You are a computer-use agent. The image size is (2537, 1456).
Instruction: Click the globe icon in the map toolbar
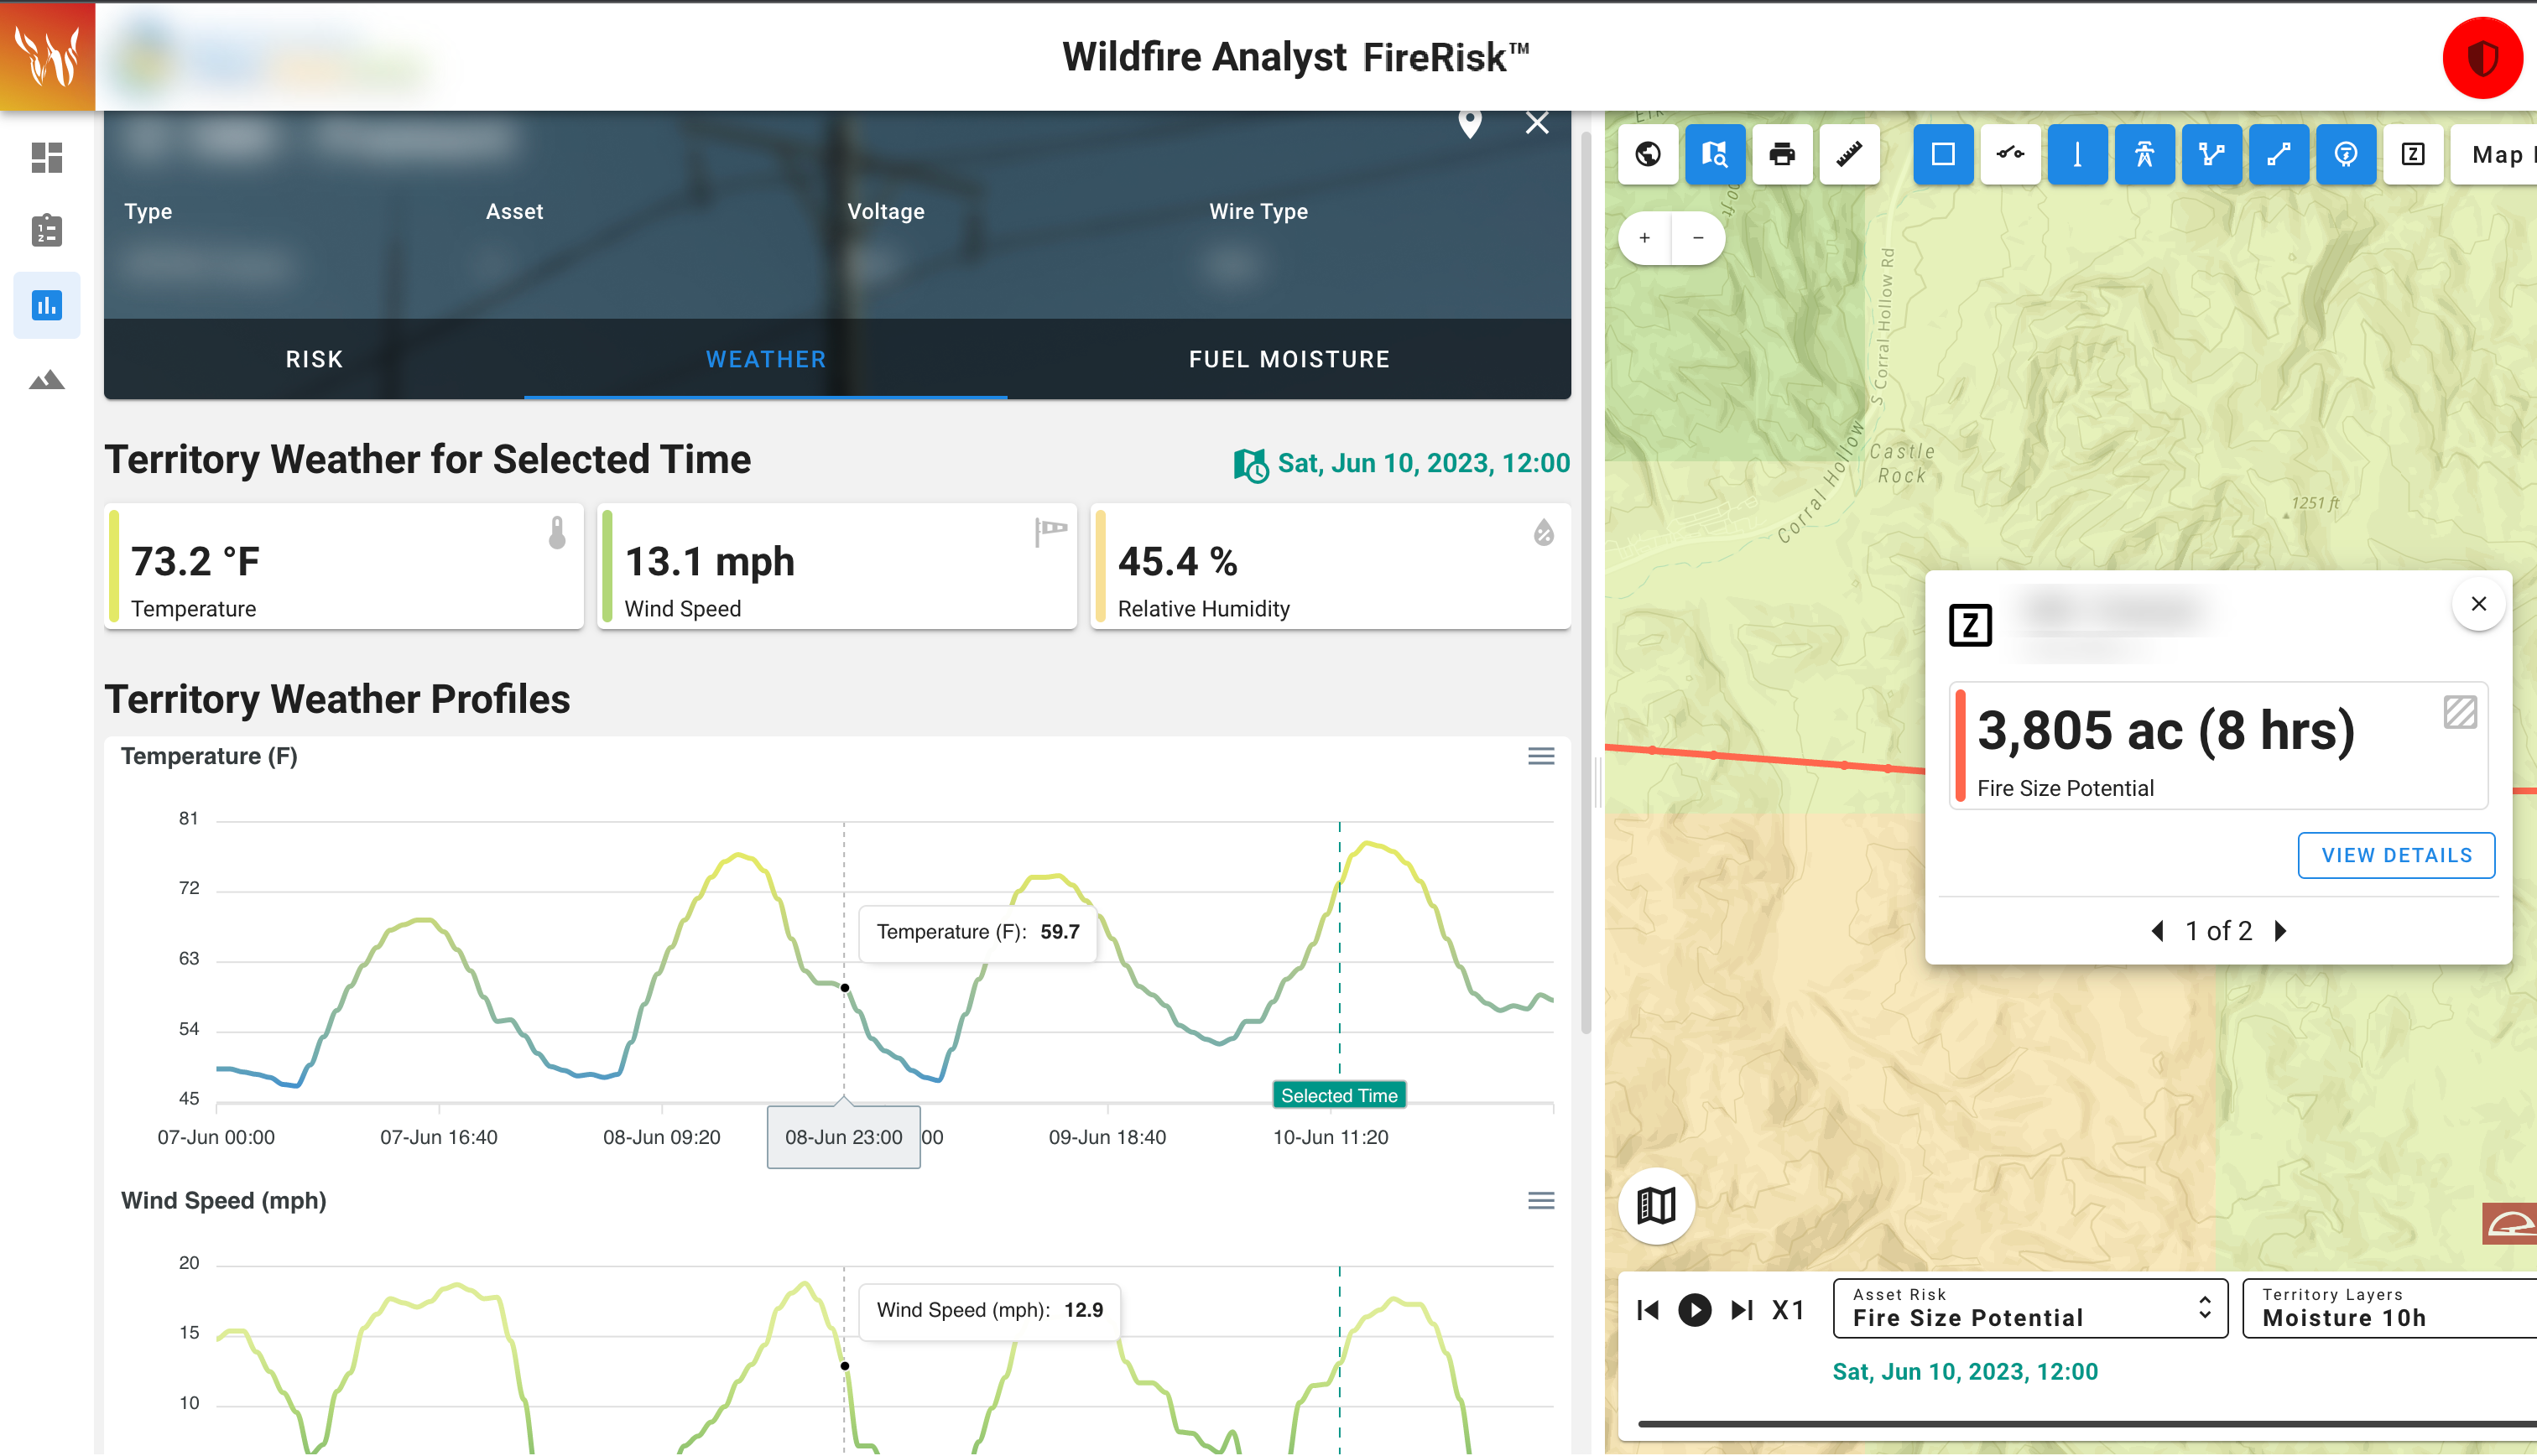tap(1648, 154)
